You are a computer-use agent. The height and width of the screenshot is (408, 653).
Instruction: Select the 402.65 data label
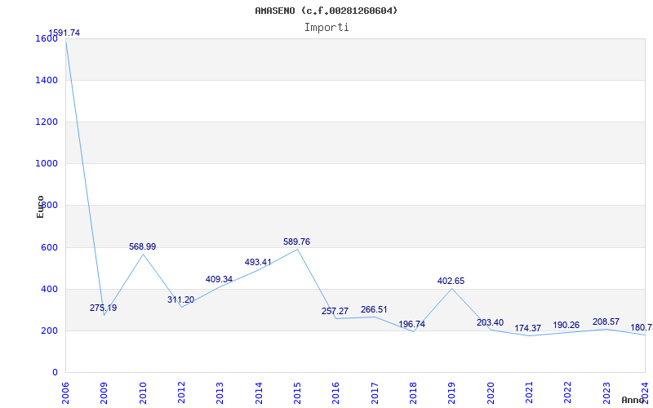[451, 281]
